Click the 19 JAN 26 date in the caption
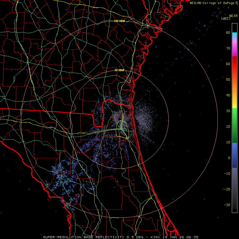 tap(174, 237)
